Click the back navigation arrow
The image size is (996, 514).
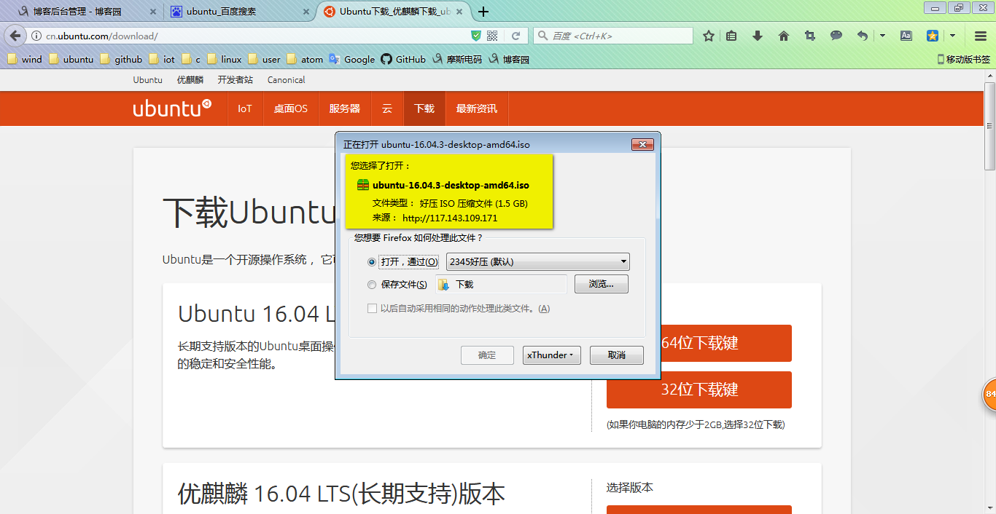(x=16, y=34)
